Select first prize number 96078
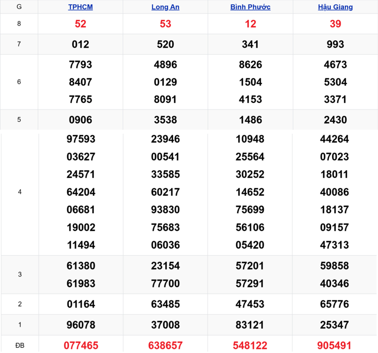This screenshot has width=378, height=353. point(81,325)
